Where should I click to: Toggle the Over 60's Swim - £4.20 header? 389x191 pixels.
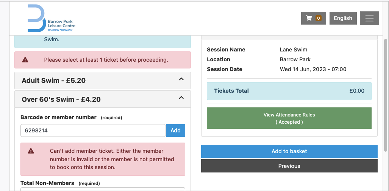(x=103, y=99)
